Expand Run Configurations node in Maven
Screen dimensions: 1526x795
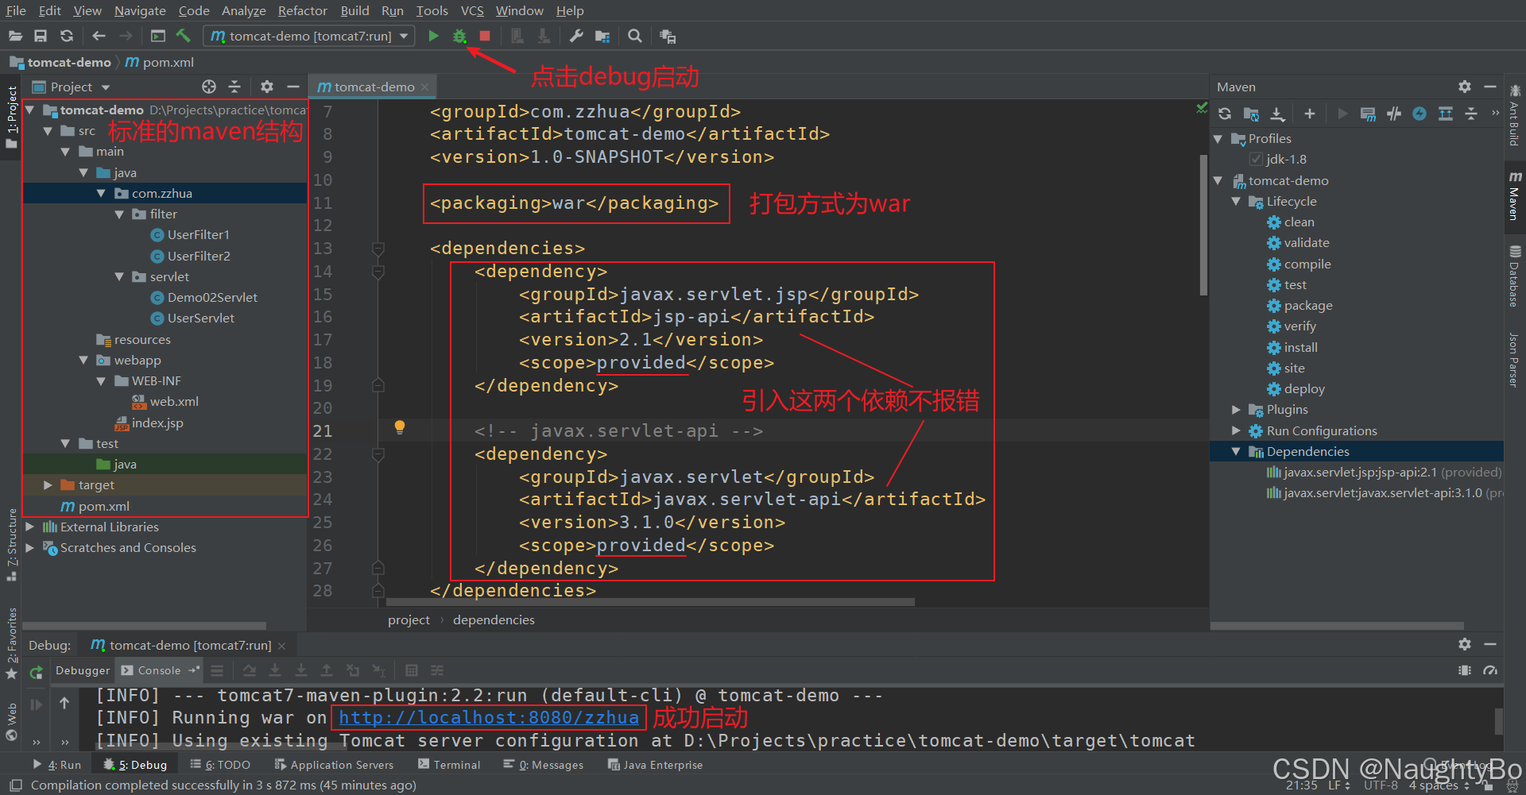pyautogui.click(x=1236, y=430)
